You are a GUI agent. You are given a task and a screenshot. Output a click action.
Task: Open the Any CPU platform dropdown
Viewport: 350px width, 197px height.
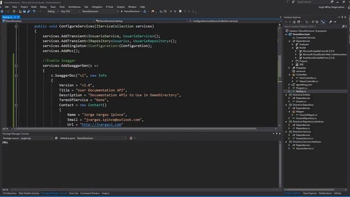[x=71, y=11]
